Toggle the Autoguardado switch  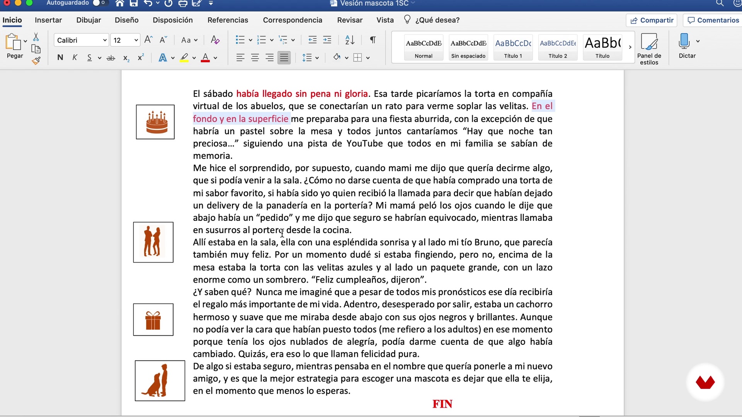coord(99,3)
